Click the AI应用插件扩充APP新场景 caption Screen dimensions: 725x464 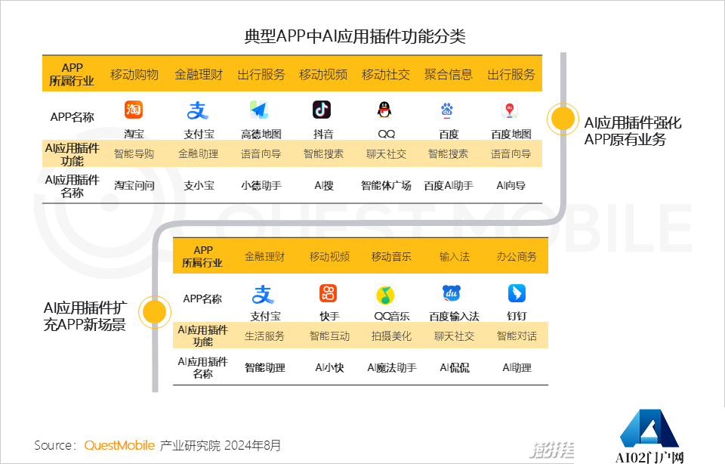coord(85,316)
